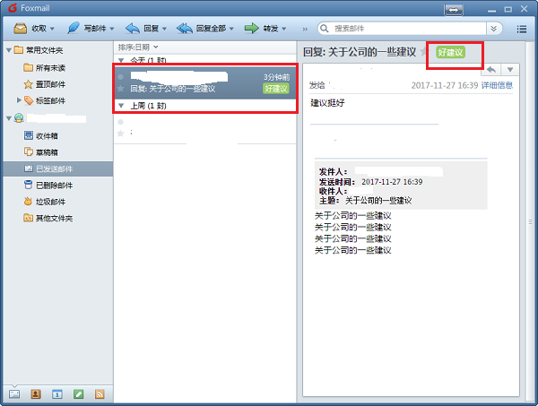
Task: Open the 收件箱 inbox folder
Action: click(x=47, y=136)
